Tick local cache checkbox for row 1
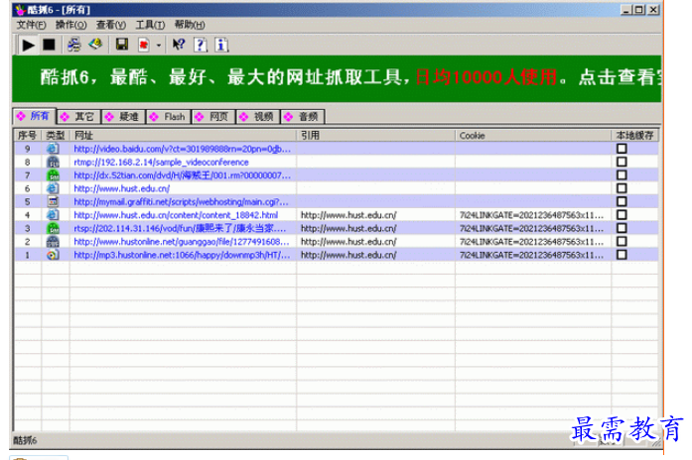The width and height of the screenshot is (692, 460). coord(622,254)
